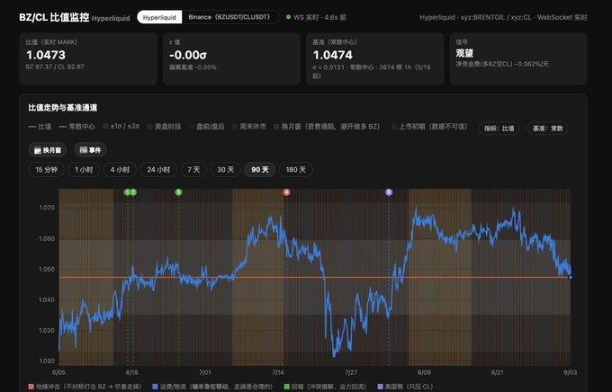612x392 pixels.
Task: Click the 7/14 x-axis date label
Action: (x=278, y=372)
